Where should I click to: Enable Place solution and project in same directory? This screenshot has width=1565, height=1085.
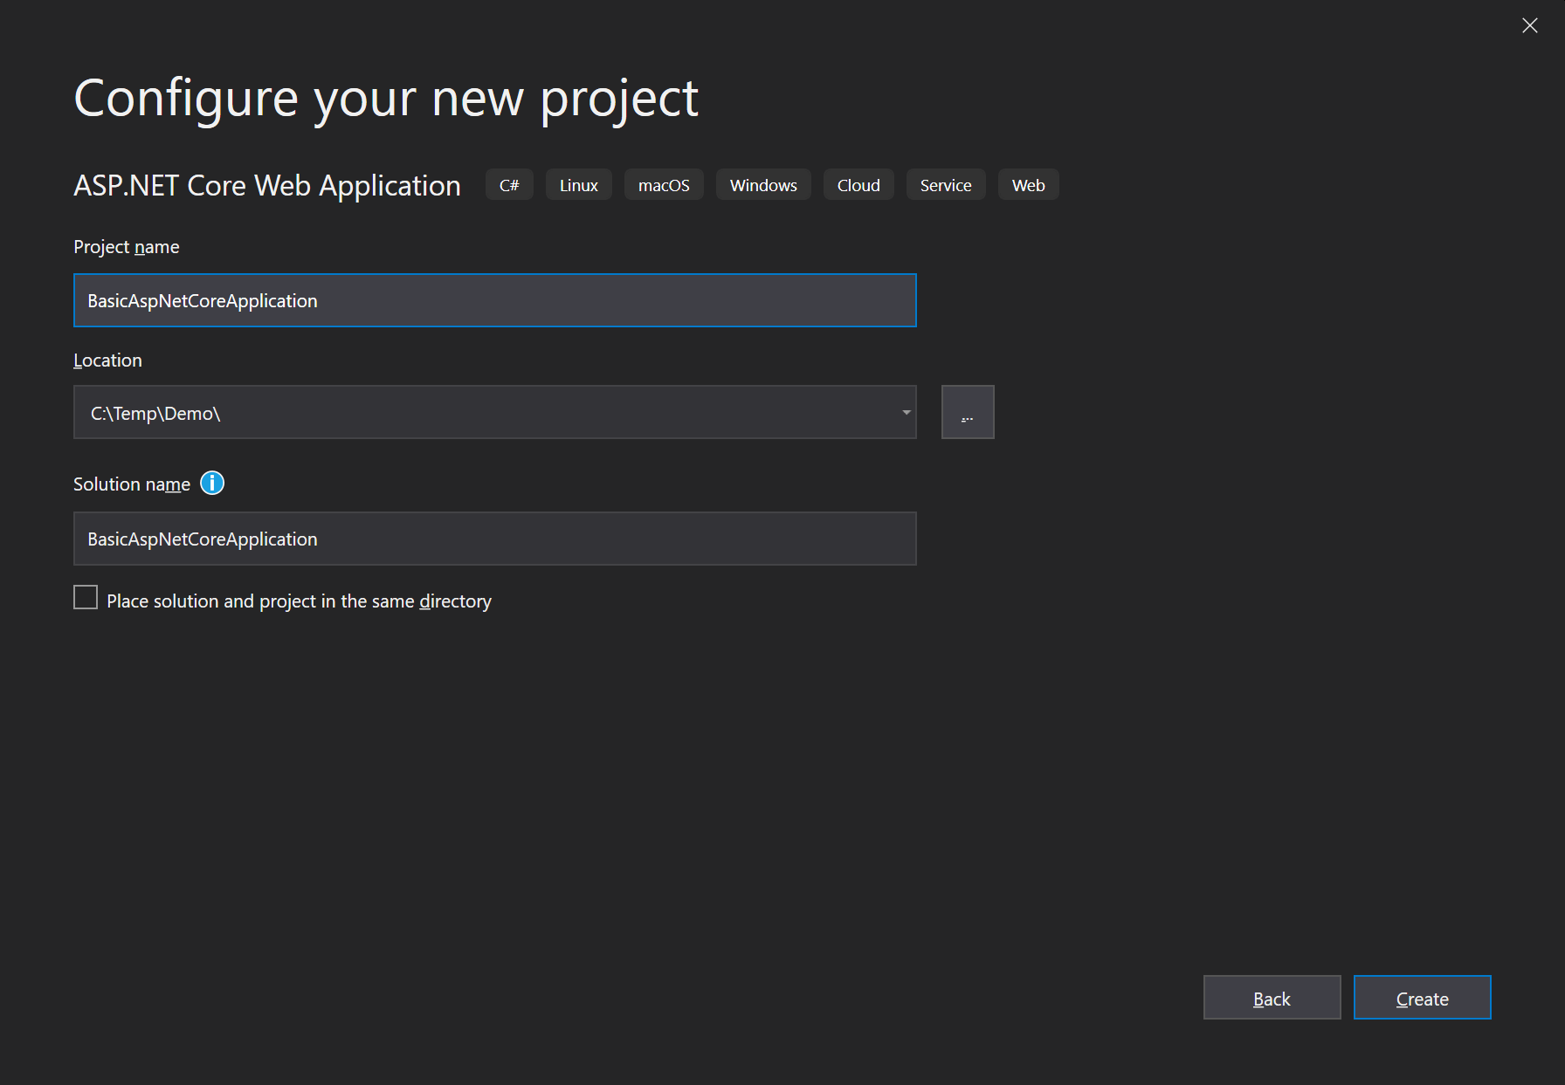tap(86, 598)
